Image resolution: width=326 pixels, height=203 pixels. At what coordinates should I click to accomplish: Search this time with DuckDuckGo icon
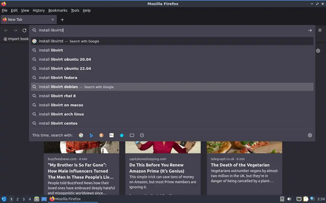click(101, 135)
